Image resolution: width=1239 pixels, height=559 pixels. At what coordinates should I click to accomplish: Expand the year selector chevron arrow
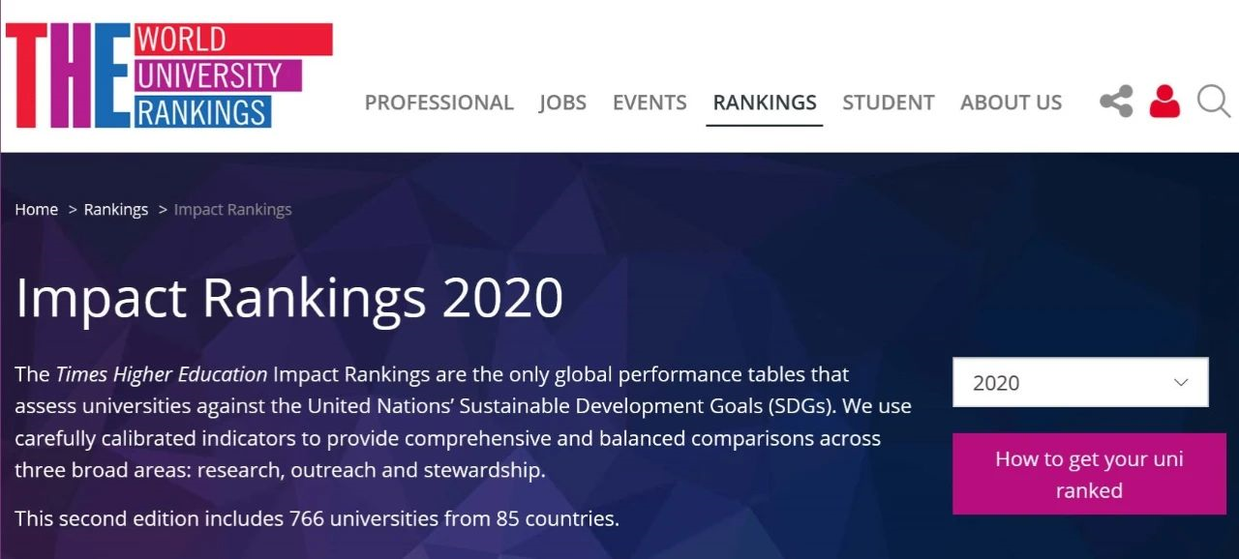[1181, 382]
